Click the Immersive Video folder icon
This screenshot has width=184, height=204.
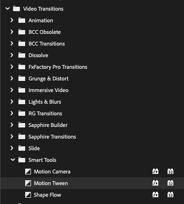[22, 90]
